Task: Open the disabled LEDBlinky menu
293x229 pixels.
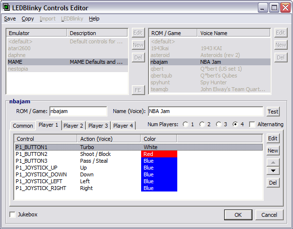Action: (x=72, y=19)
